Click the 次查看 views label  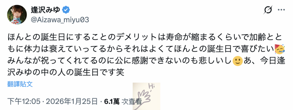[x=132, y=101]
